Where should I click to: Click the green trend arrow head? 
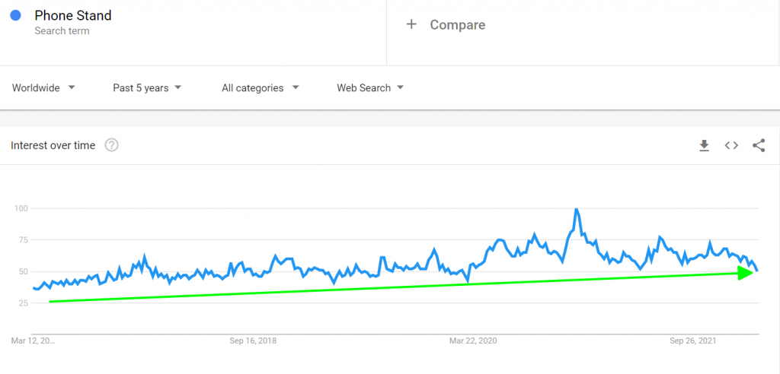[748, 272]
